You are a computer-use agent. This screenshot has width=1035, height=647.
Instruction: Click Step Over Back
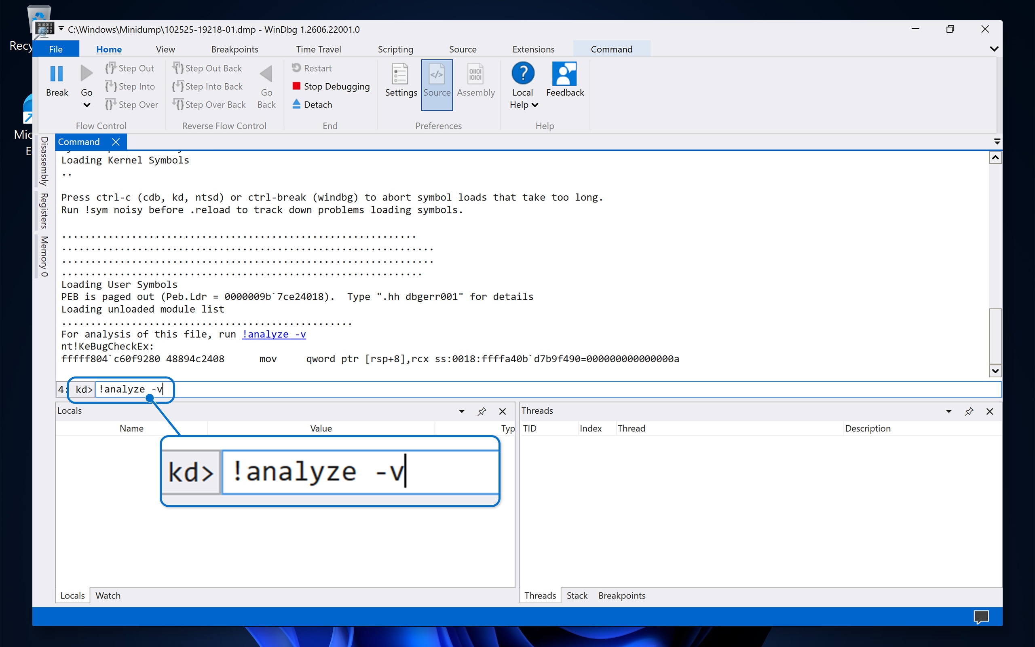coord(209,104)
